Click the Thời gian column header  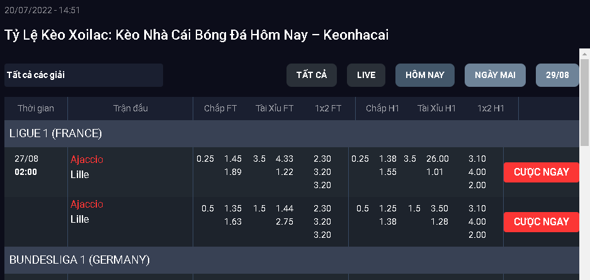click(36, 109)
